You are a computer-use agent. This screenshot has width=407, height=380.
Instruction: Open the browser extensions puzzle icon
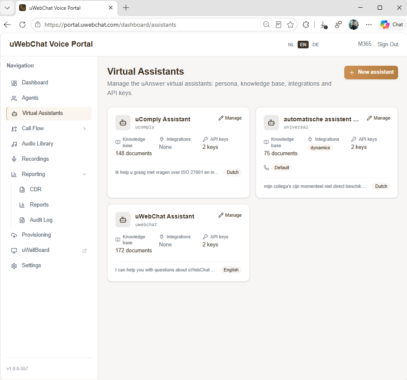tap(306, 25)
